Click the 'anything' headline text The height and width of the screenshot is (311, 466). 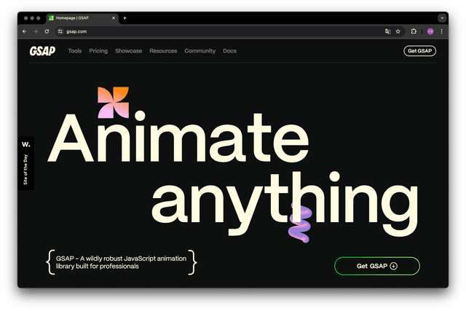(285, 204)
